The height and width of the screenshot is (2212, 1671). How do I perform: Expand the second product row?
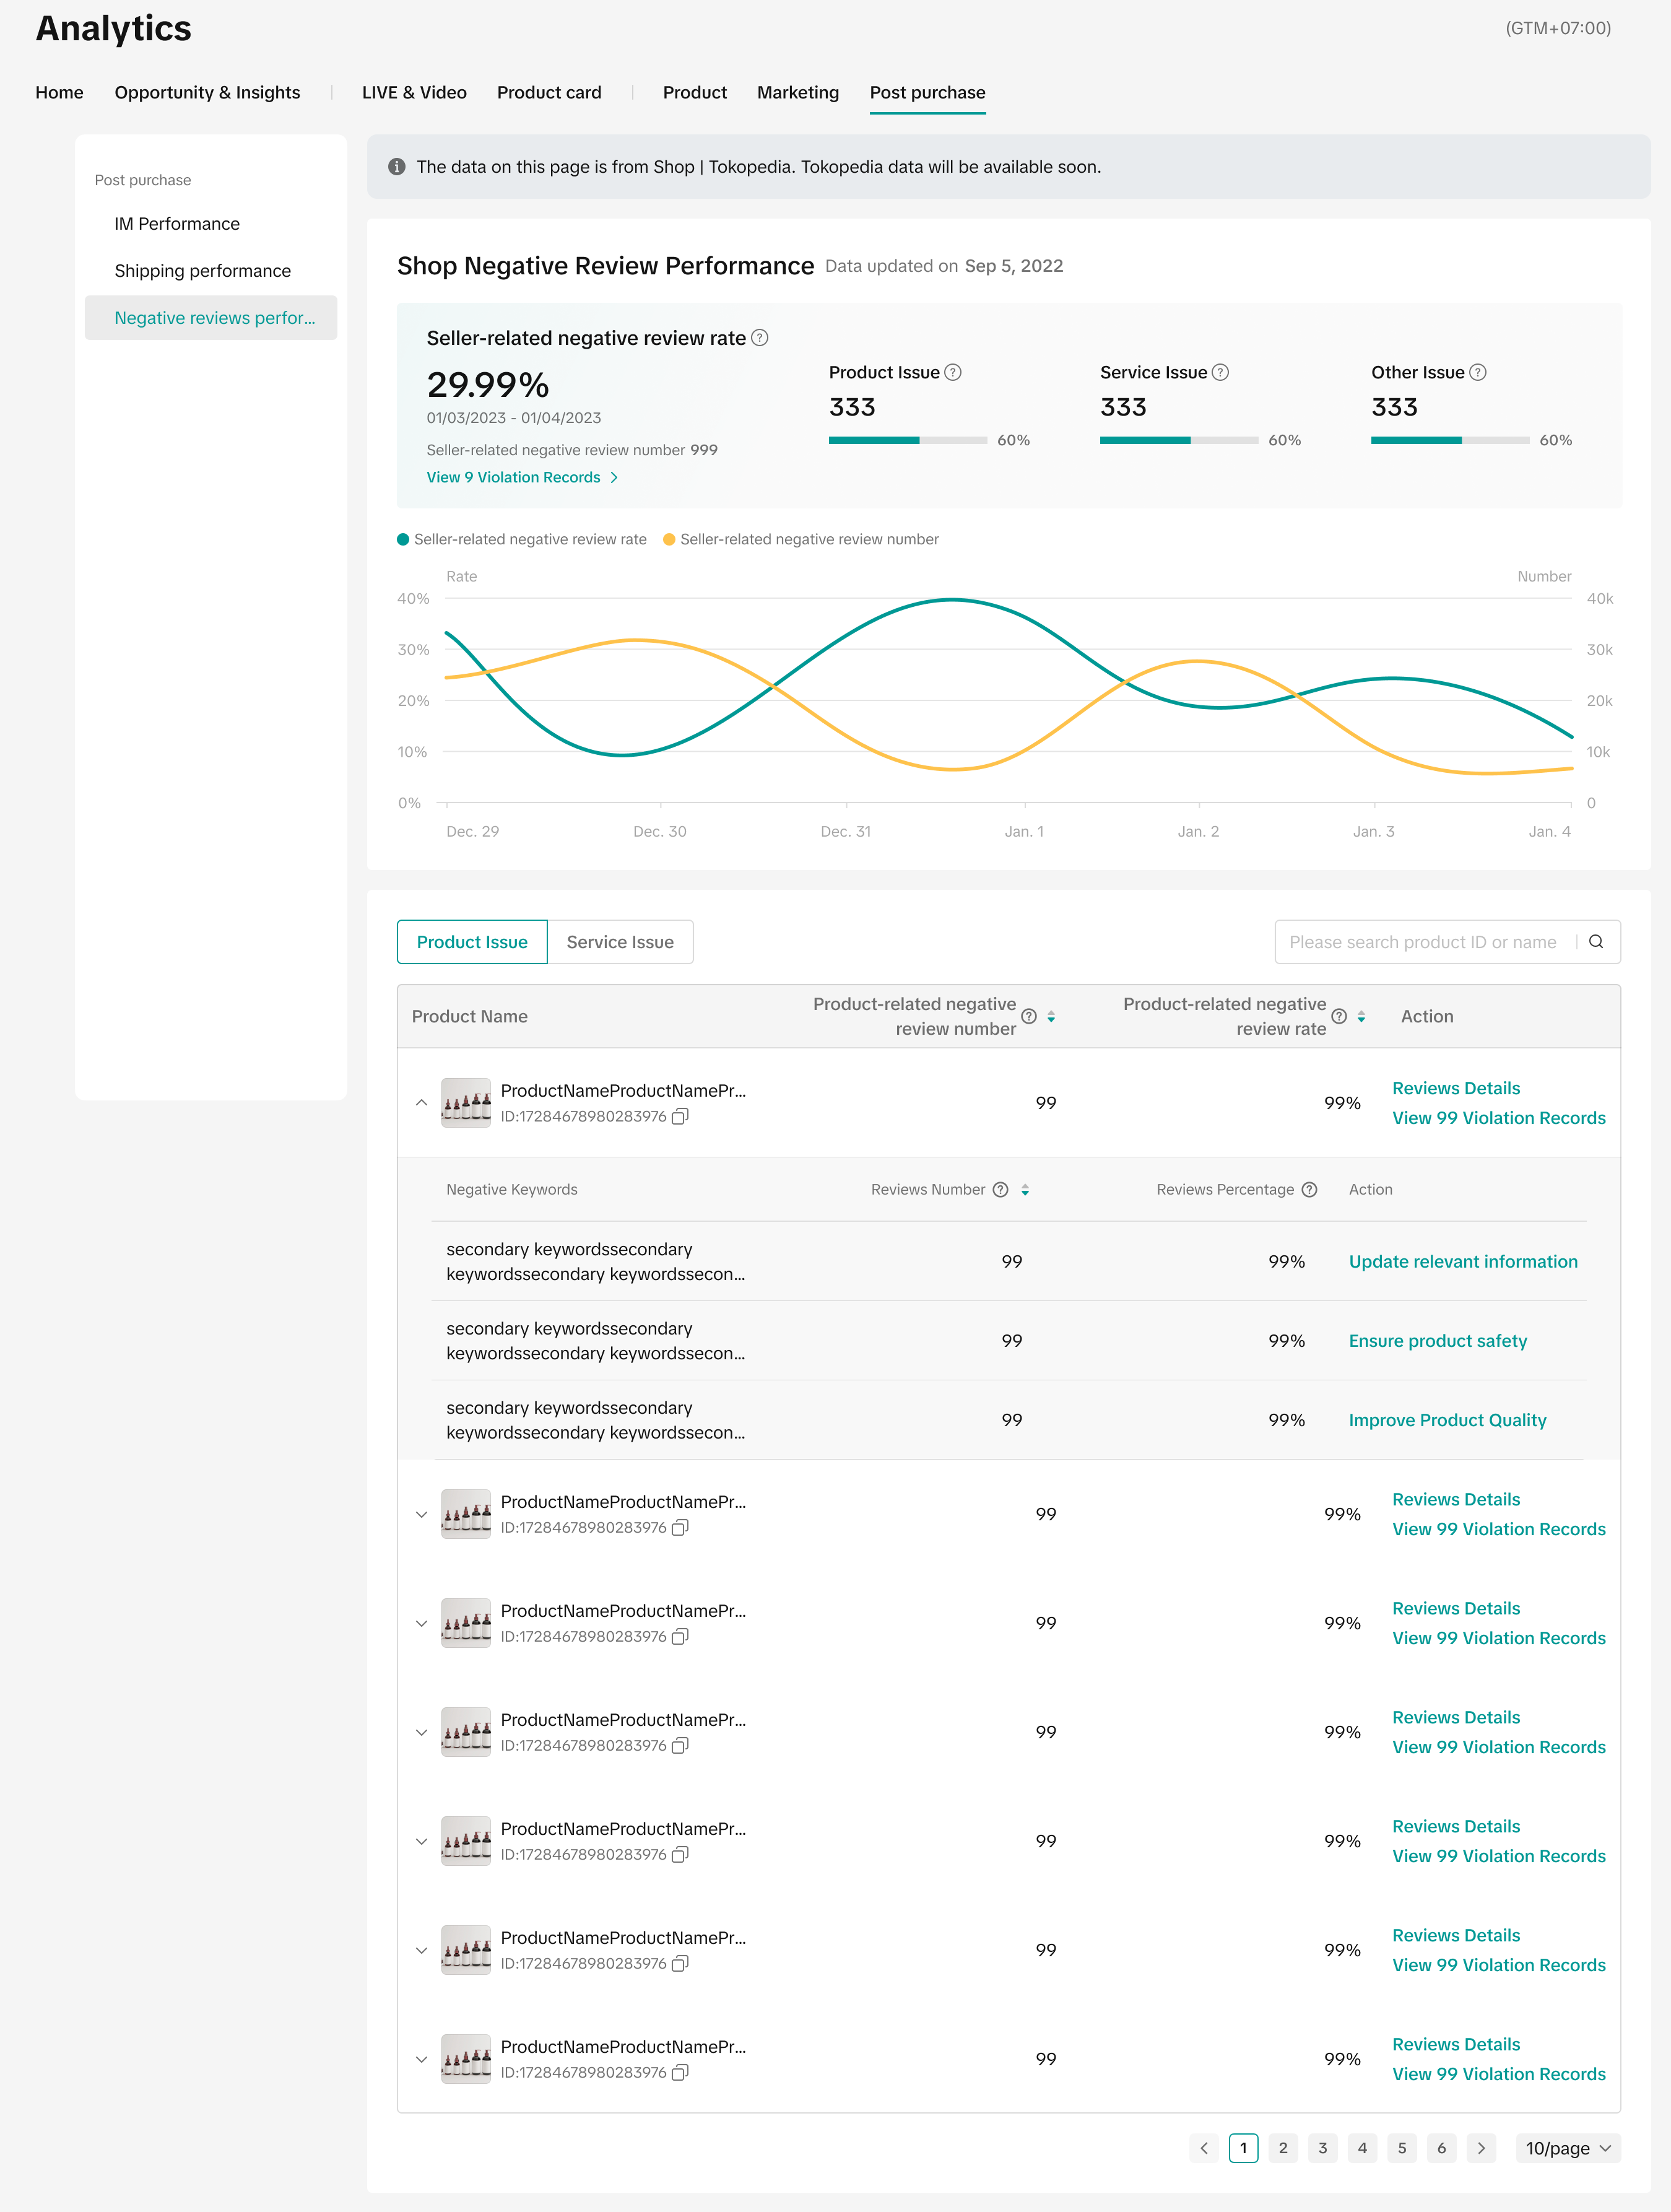(421, 1514)
